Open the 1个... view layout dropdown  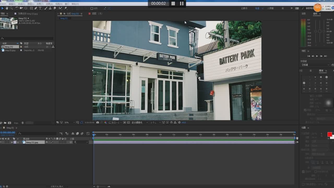pos(156,122)
